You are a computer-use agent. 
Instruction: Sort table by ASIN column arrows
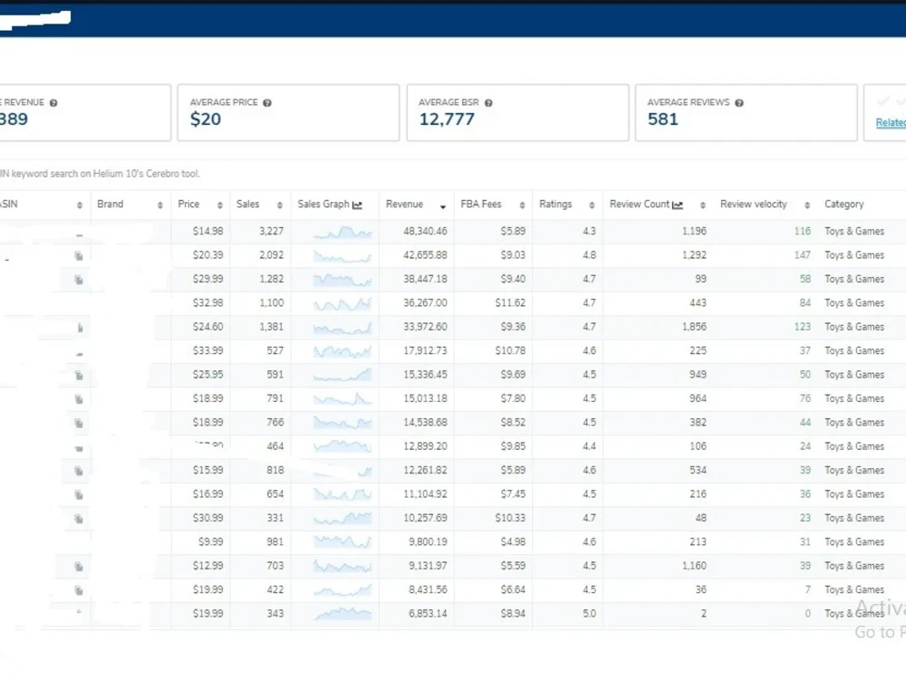pyautogui.click(x=80, y=205)
